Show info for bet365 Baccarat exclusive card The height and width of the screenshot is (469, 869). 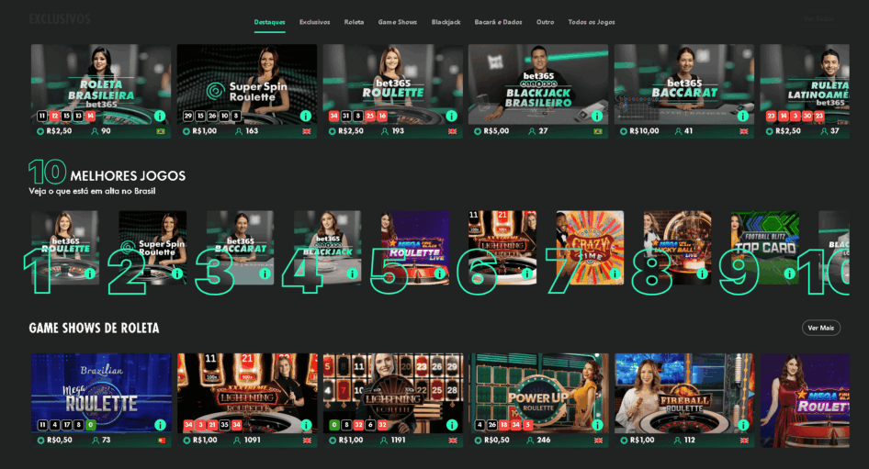click(x=742, y=116)
